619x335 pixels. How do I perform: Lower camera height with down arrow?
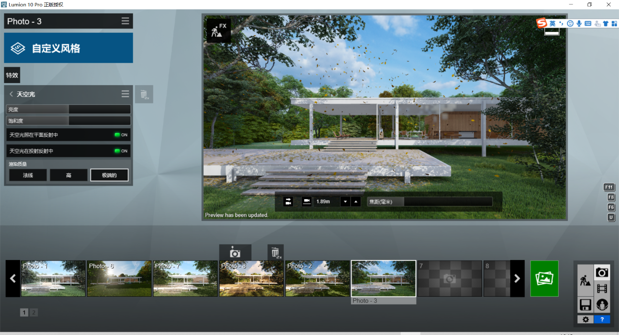(345, 202)
